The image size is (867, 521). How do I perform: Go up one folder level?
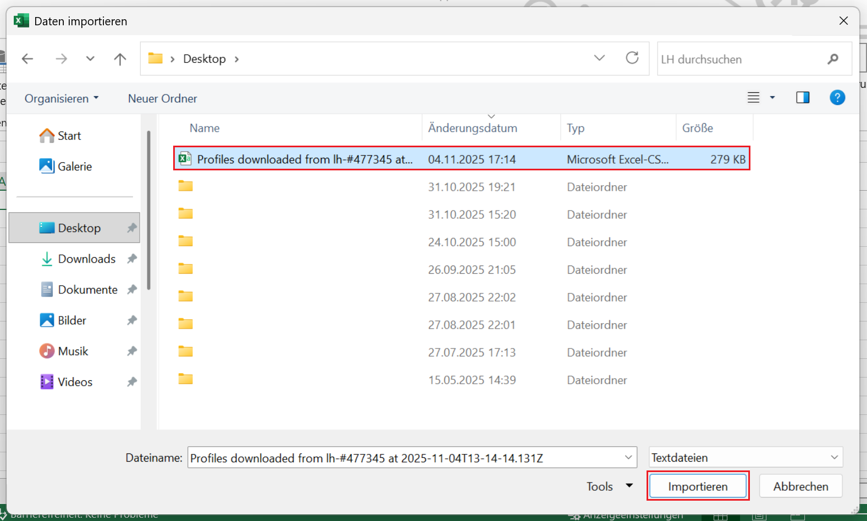coord(120,59)
